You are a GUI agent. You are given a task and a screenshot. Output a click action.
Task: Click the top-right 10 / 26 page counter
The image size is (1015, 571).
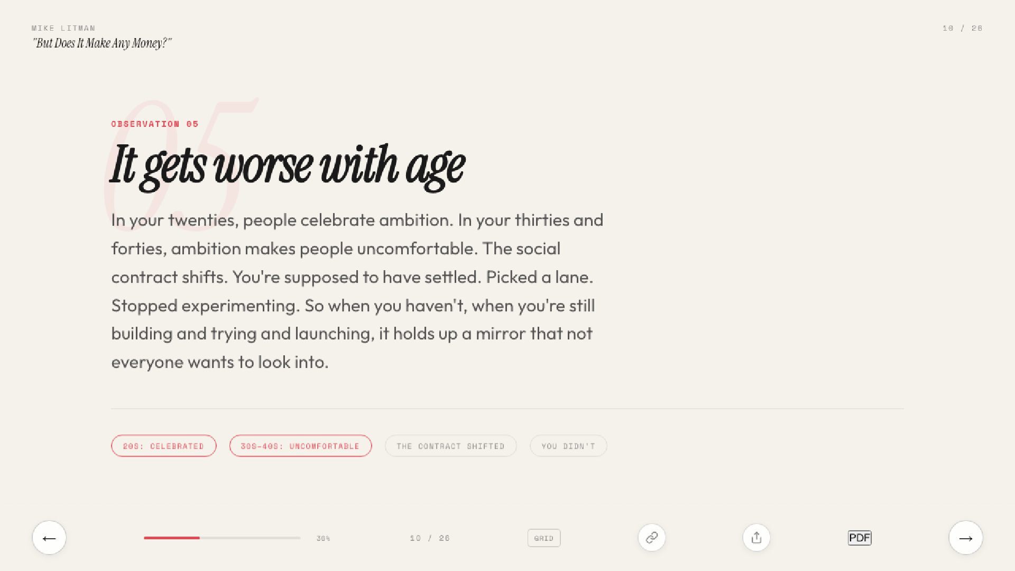(962, 28)
